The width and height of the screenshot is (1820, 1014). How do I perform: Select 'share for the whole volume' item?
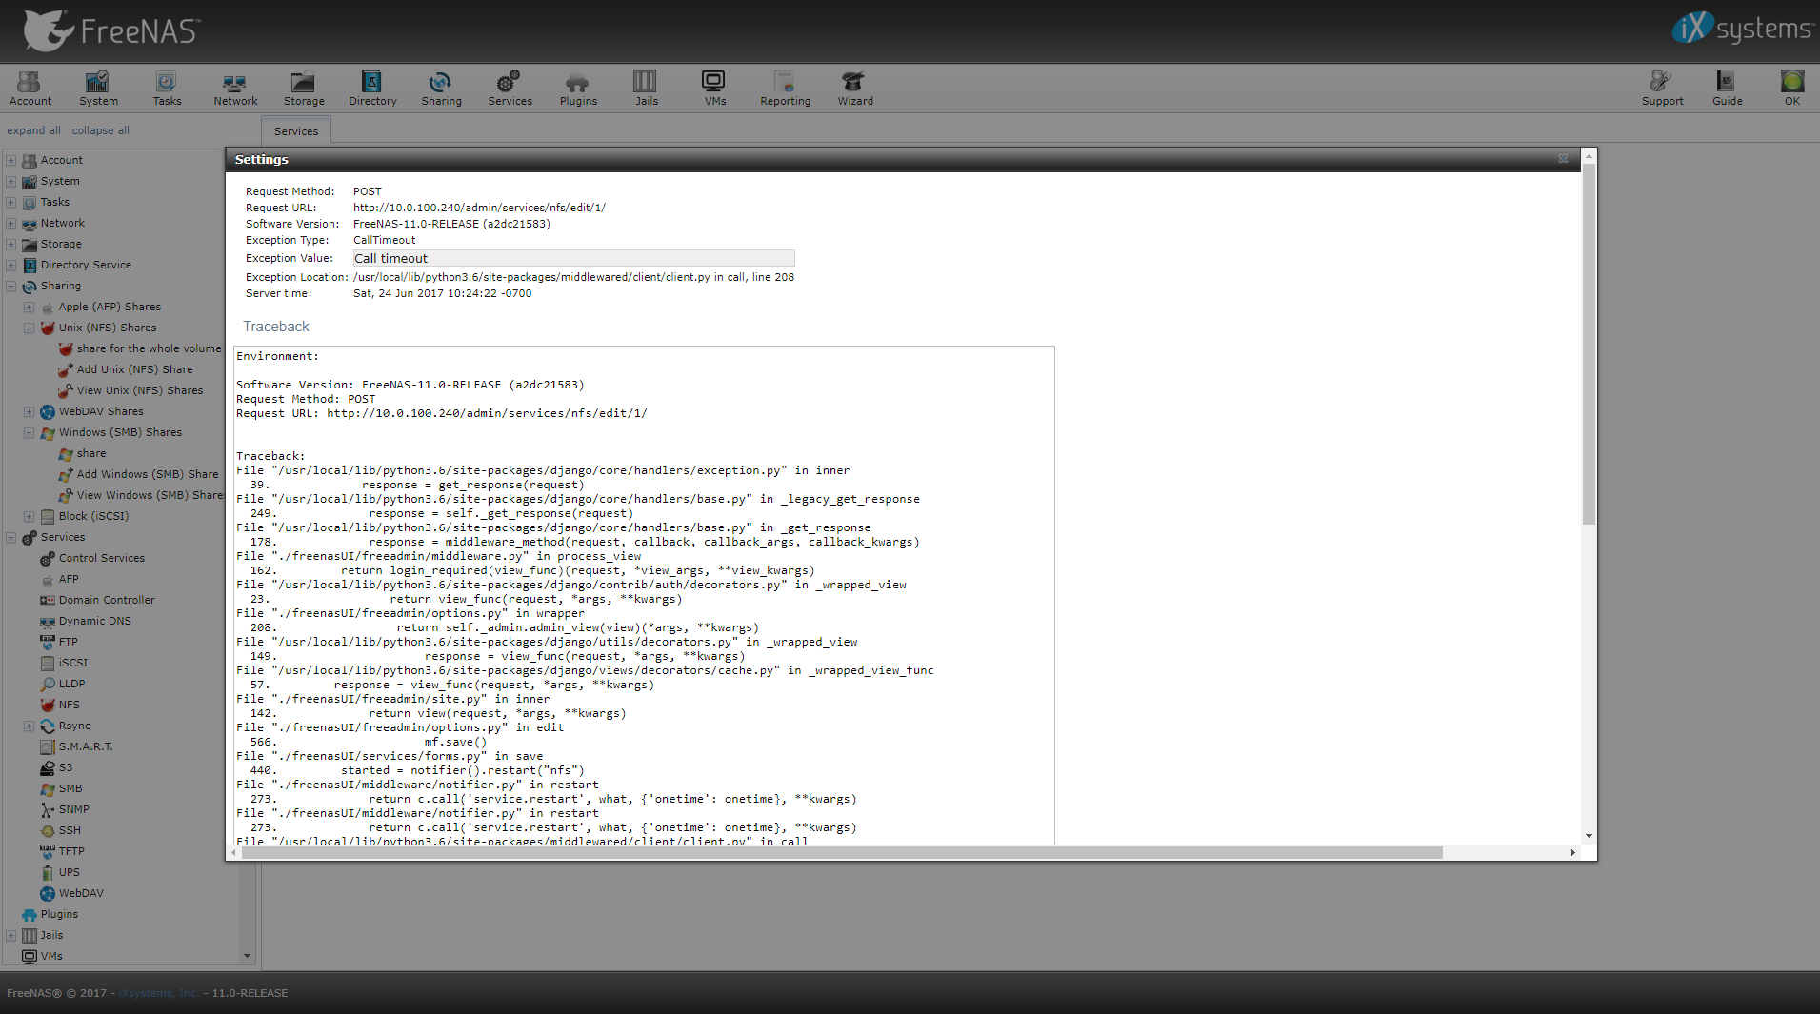(149, 348)
